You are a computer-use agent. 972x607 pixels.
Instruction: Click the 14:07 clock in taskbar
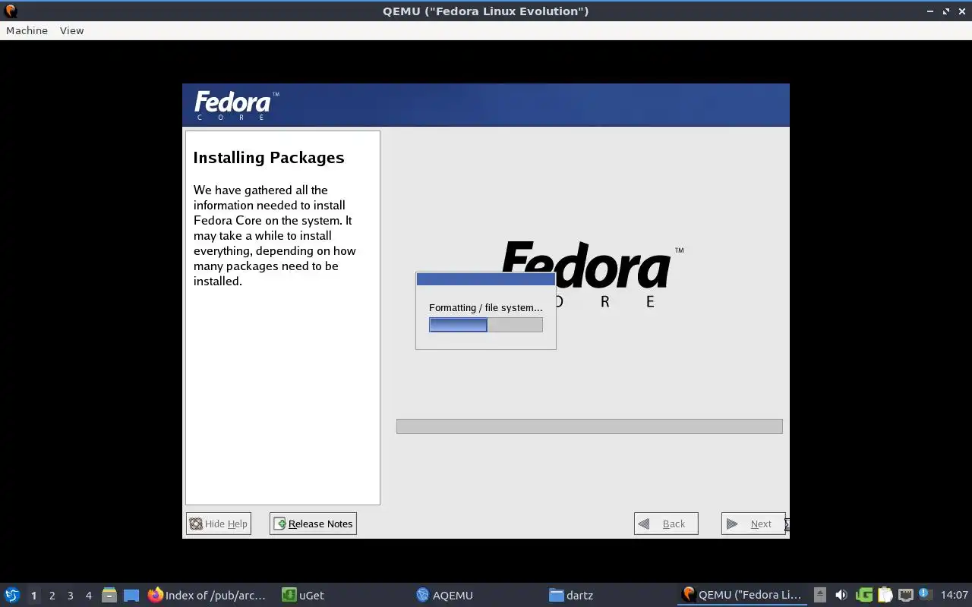[x=955, y=595]
